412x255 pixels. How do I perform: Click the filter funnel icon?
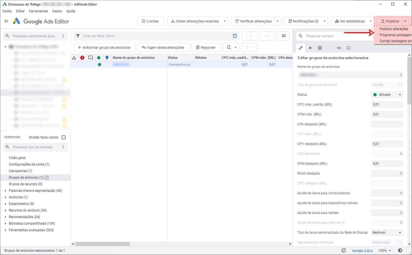click(78, 36)
